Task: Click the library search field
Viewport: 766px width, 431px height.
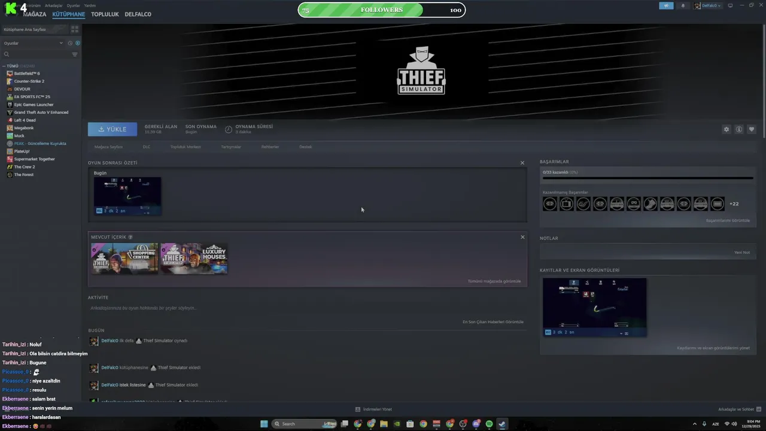Action: 36,54
